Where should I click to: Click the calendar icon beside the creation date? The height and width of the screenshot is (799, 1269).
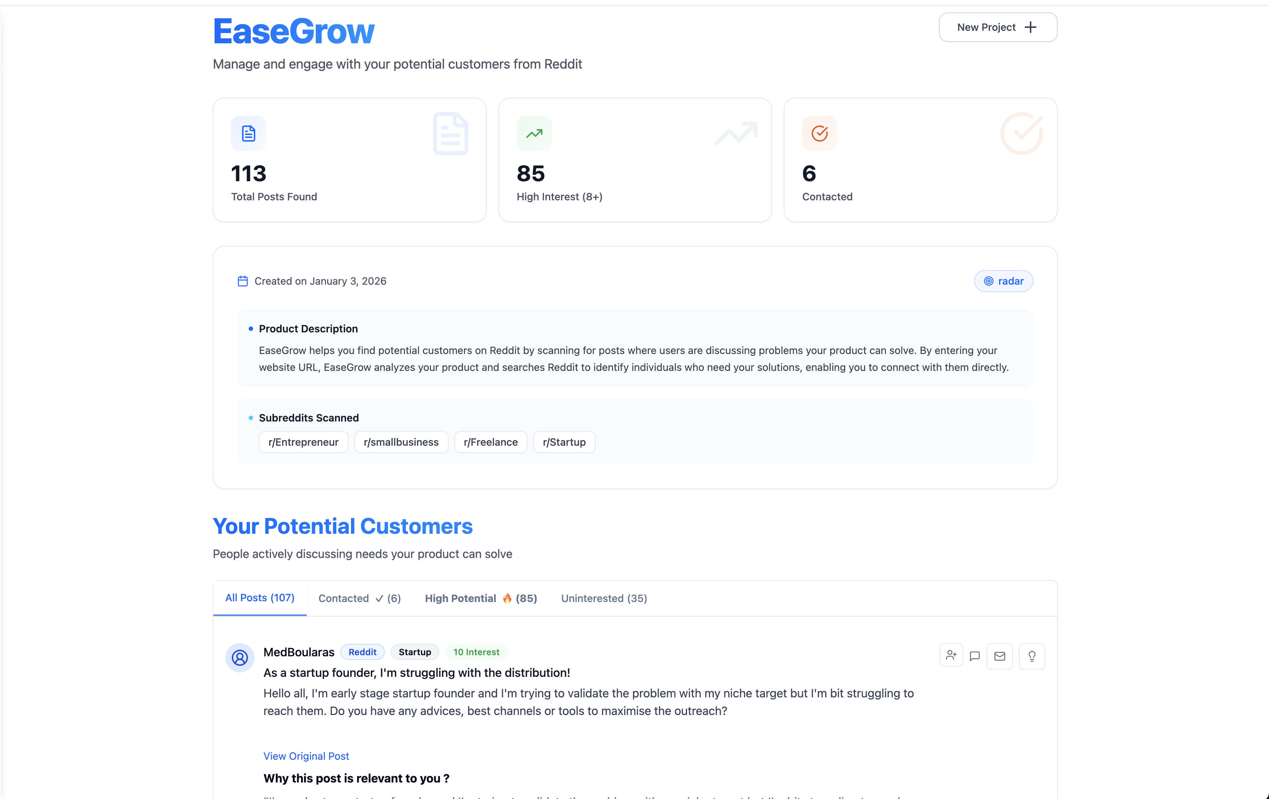pos(242,281)
